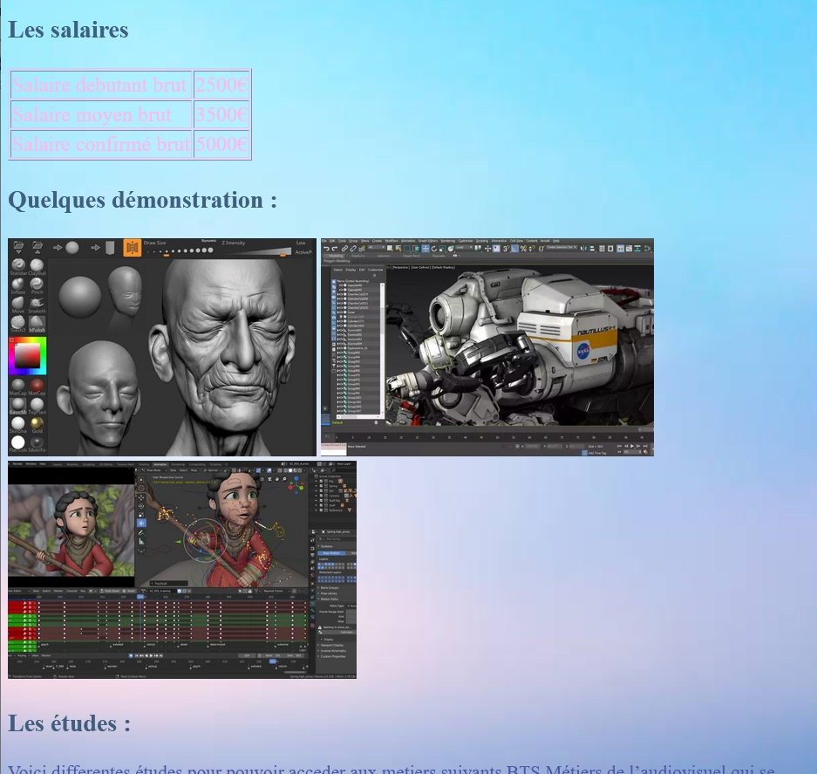This screenshot has width=817, height=774.
Task: Toggle Pose Position button in Skeleton panel
Action: click(x=332, y=552)
